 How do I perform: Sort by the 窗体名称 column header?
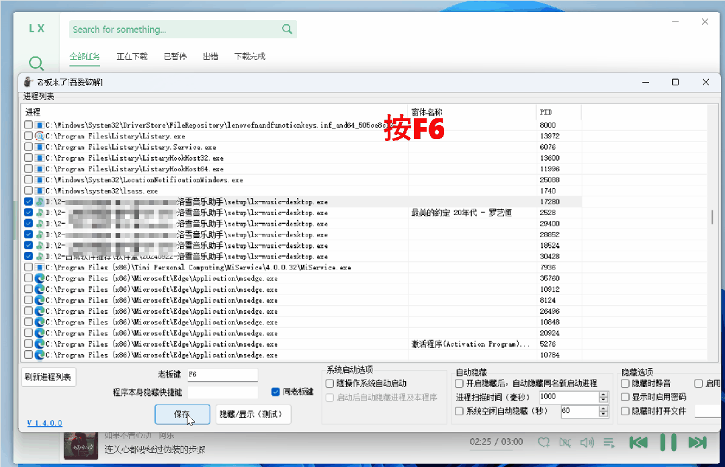coord(472,112)
